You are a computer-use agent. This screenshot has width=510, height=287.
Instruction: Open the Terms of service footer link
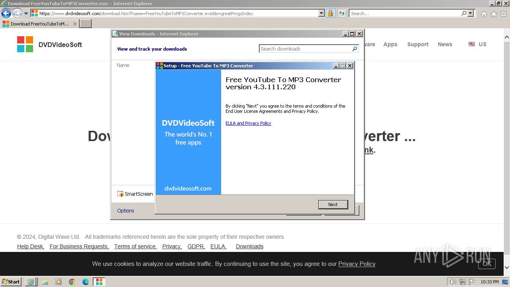point(135,246)
